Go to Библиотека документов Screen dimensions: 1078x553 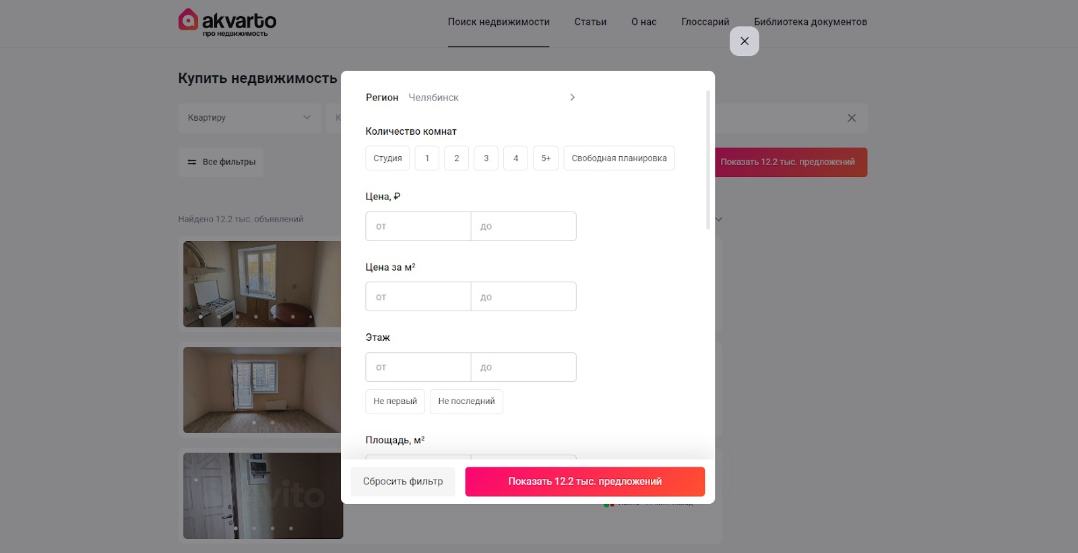coord(811,22)
